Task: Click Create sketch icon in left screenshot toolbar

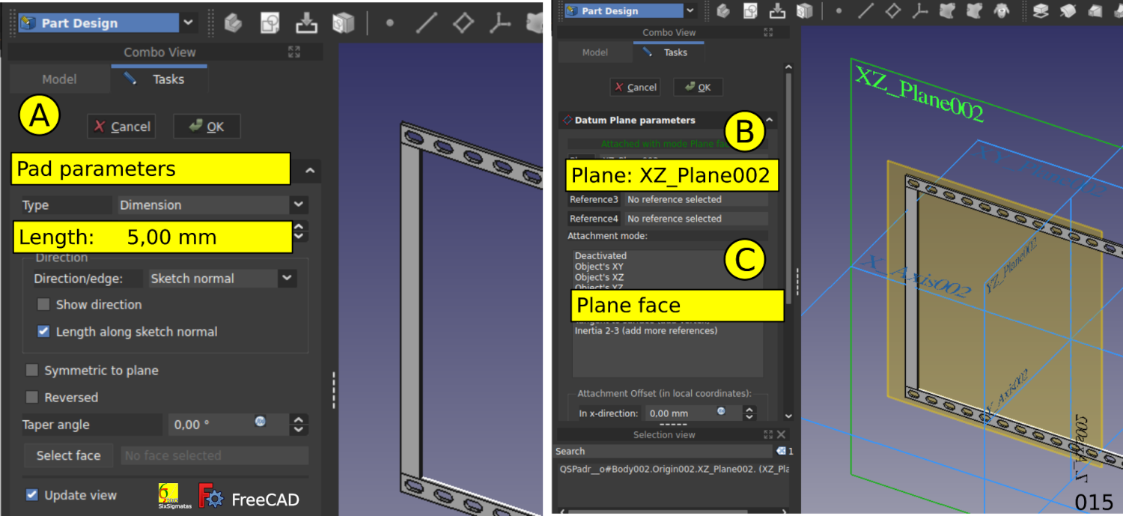Action: tap(270, 23)
